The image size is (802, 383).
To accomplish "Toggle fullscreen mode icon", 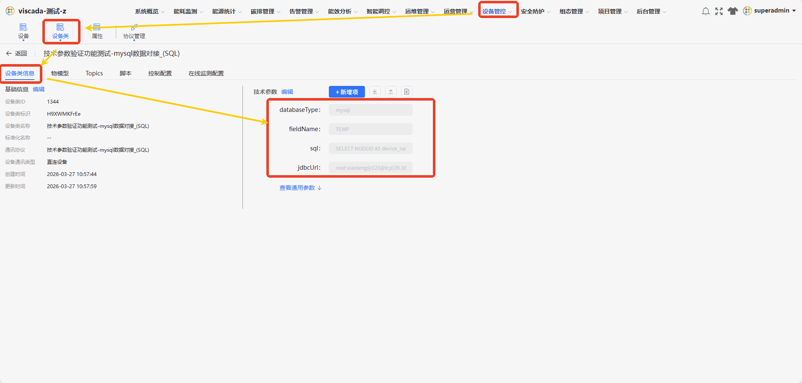I will coord(719,11).
